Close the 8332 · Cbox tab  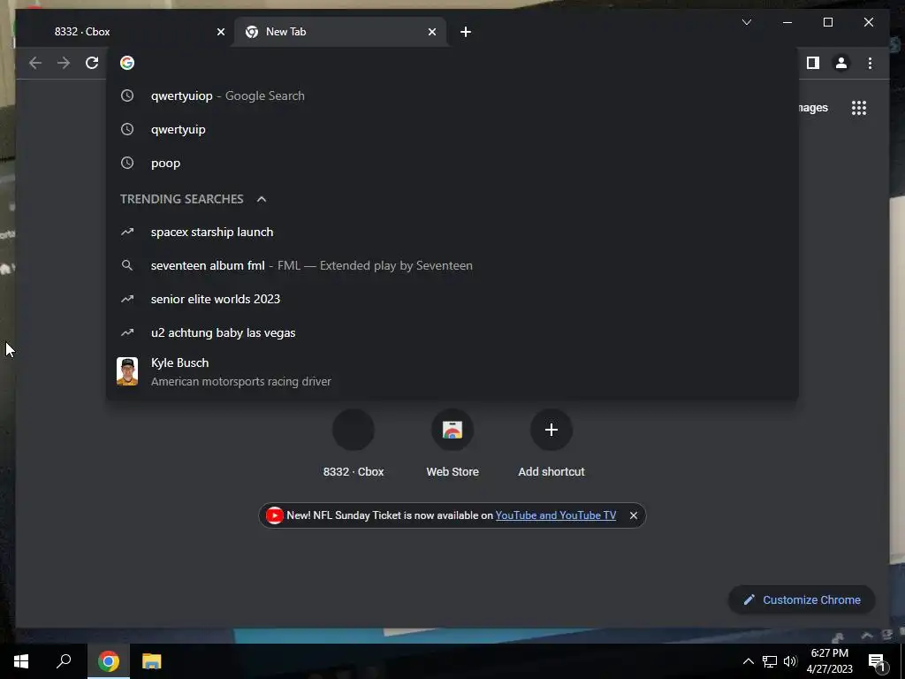(220, 32)
